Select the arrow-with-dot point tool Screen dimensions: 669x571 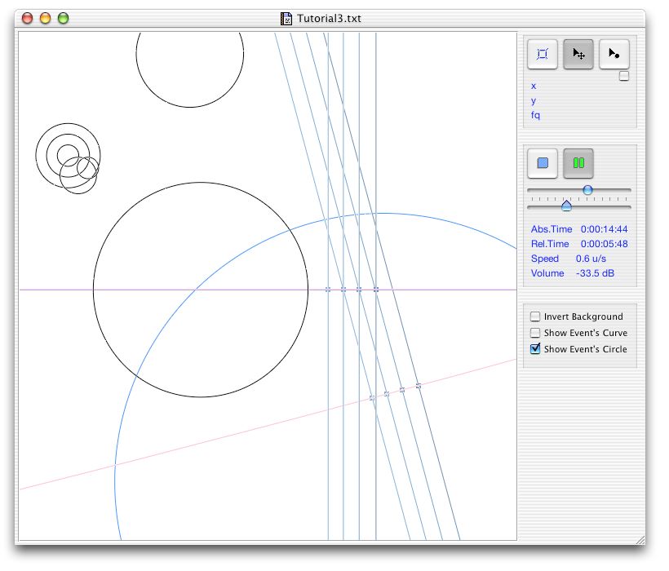coord(614,55)
